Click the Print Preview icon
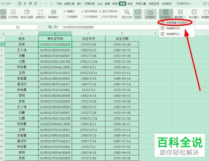This screenshot has width=209, height=161. (36, 4)
